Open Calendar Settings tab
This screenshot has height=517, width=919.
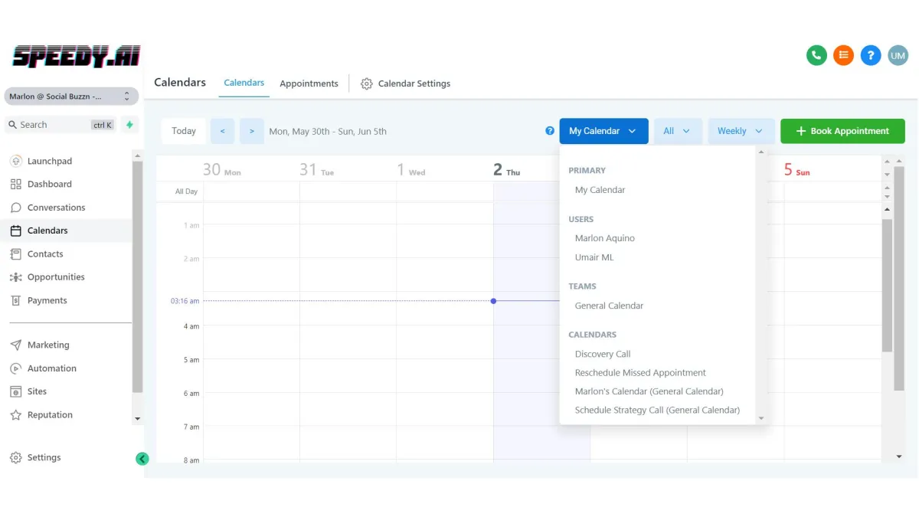(x=405, y=83)
